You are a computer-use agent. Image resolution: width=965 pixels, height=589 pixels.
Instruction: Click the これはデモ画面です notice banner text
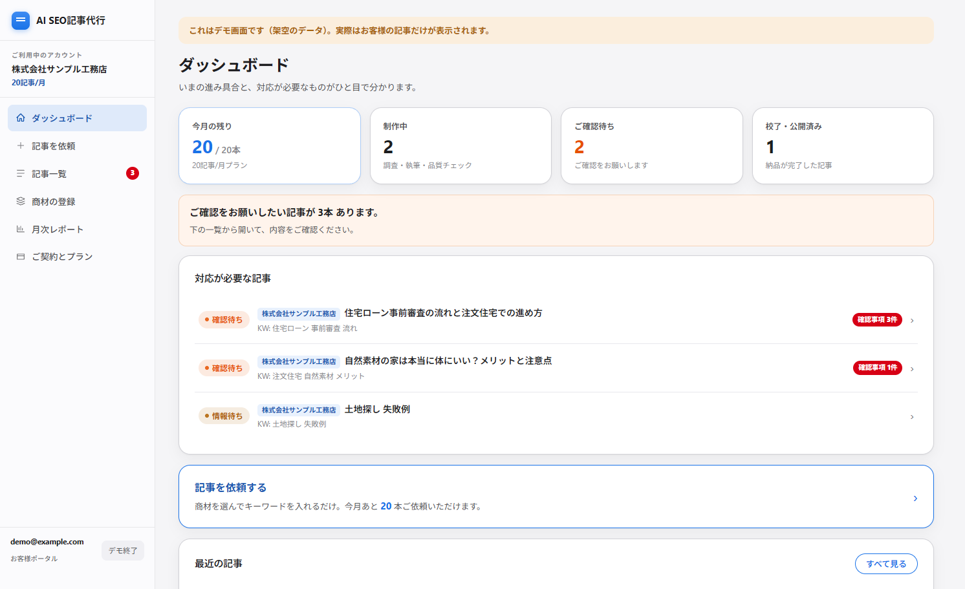click(340, 30)
